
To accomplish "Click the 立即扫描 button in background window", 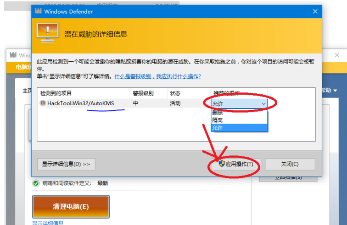I will [x=288, y=179].
